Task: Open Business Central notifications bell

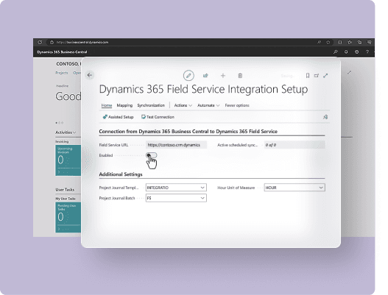Action: tap(346, 52)
